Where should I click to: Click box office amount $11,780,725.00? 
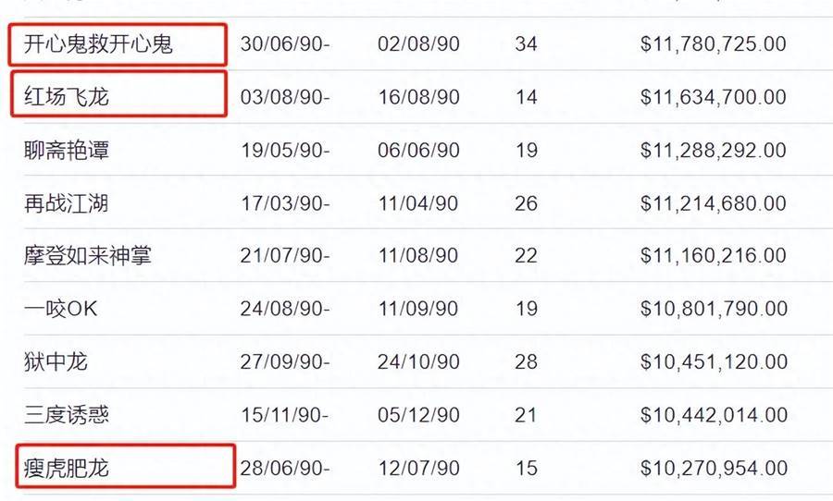pos(713,44)
